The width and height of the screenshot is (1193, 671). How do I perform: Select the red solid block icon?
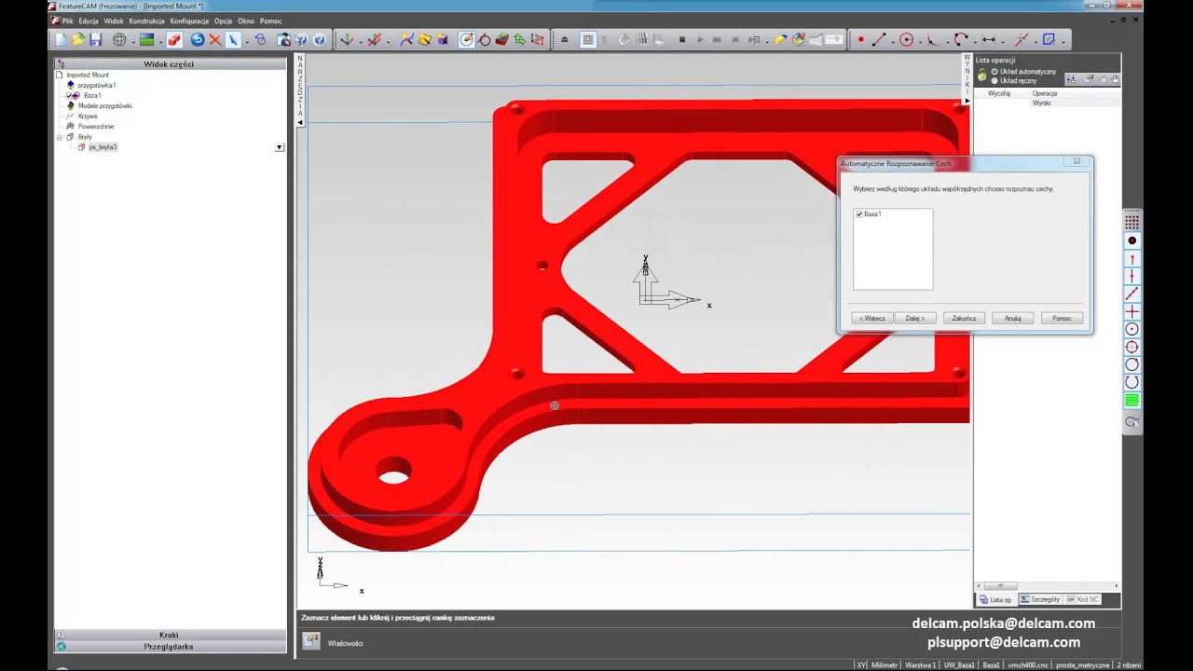tap(174, 40)
